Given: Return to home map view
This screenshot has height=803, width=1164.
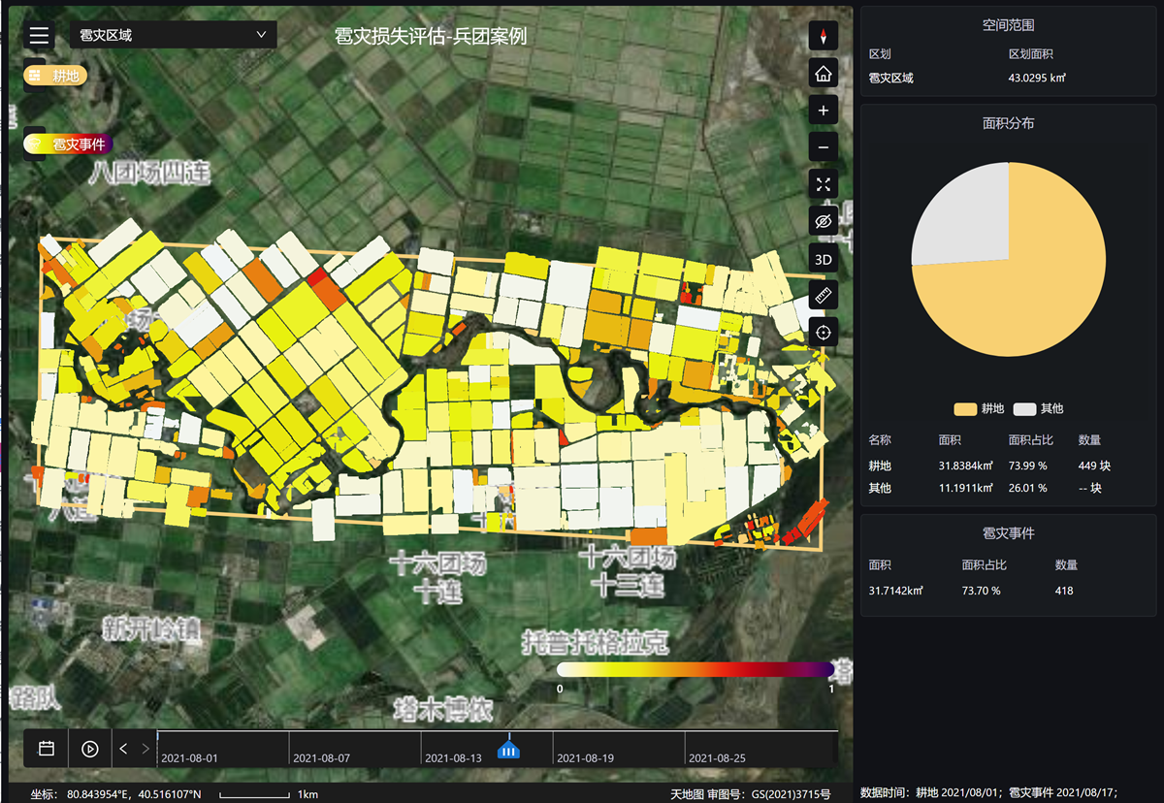Looking at the screenshot, I should pyautogui.click(x=824, y=74).
